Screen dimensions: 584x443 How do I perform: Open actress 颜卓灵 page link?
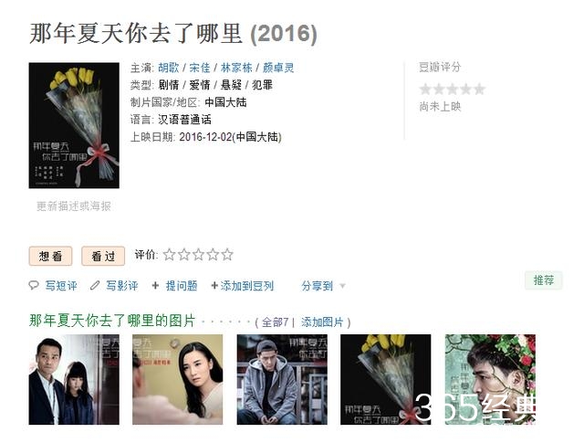pos(278,68)
